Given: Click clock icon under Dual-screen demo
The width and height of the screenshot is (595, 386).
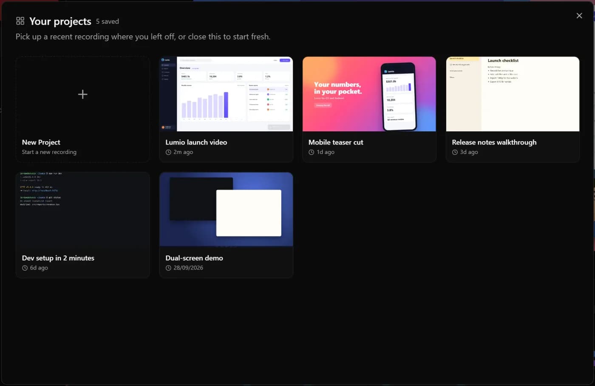Looking at the screenshot, I should click(168, 268).
